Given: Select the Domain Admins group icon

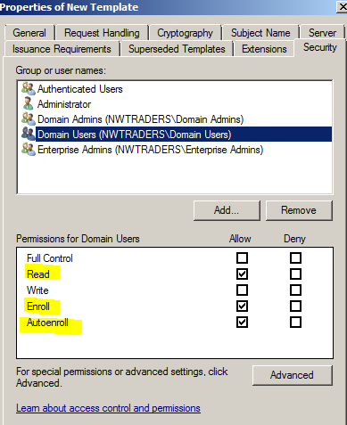Looking at the screenshot, I should 29,119.
